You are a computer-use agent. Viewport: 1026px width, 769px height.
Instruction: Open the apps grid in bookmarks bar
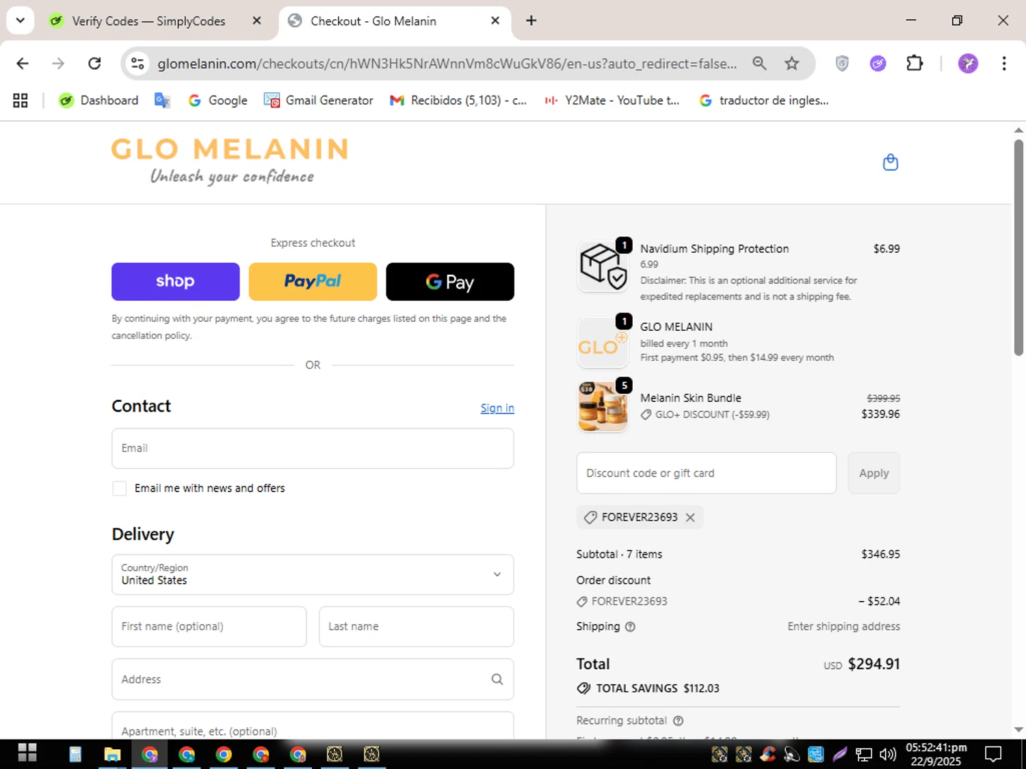click(x=21, y=100)
